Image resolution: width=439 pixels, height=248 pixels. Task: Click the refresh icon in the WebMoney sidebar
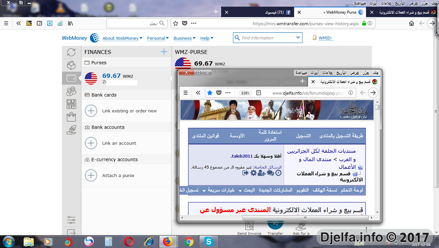coord(71,52)
